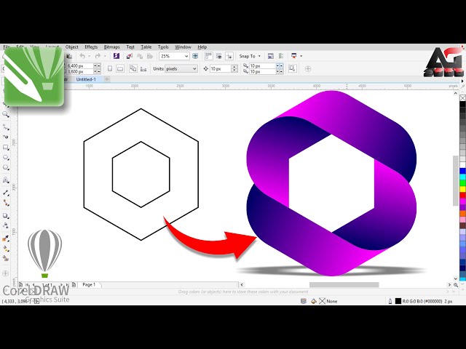466x349 pixels.
Task: Open the Help menu
Action: [x=202, y=47]
